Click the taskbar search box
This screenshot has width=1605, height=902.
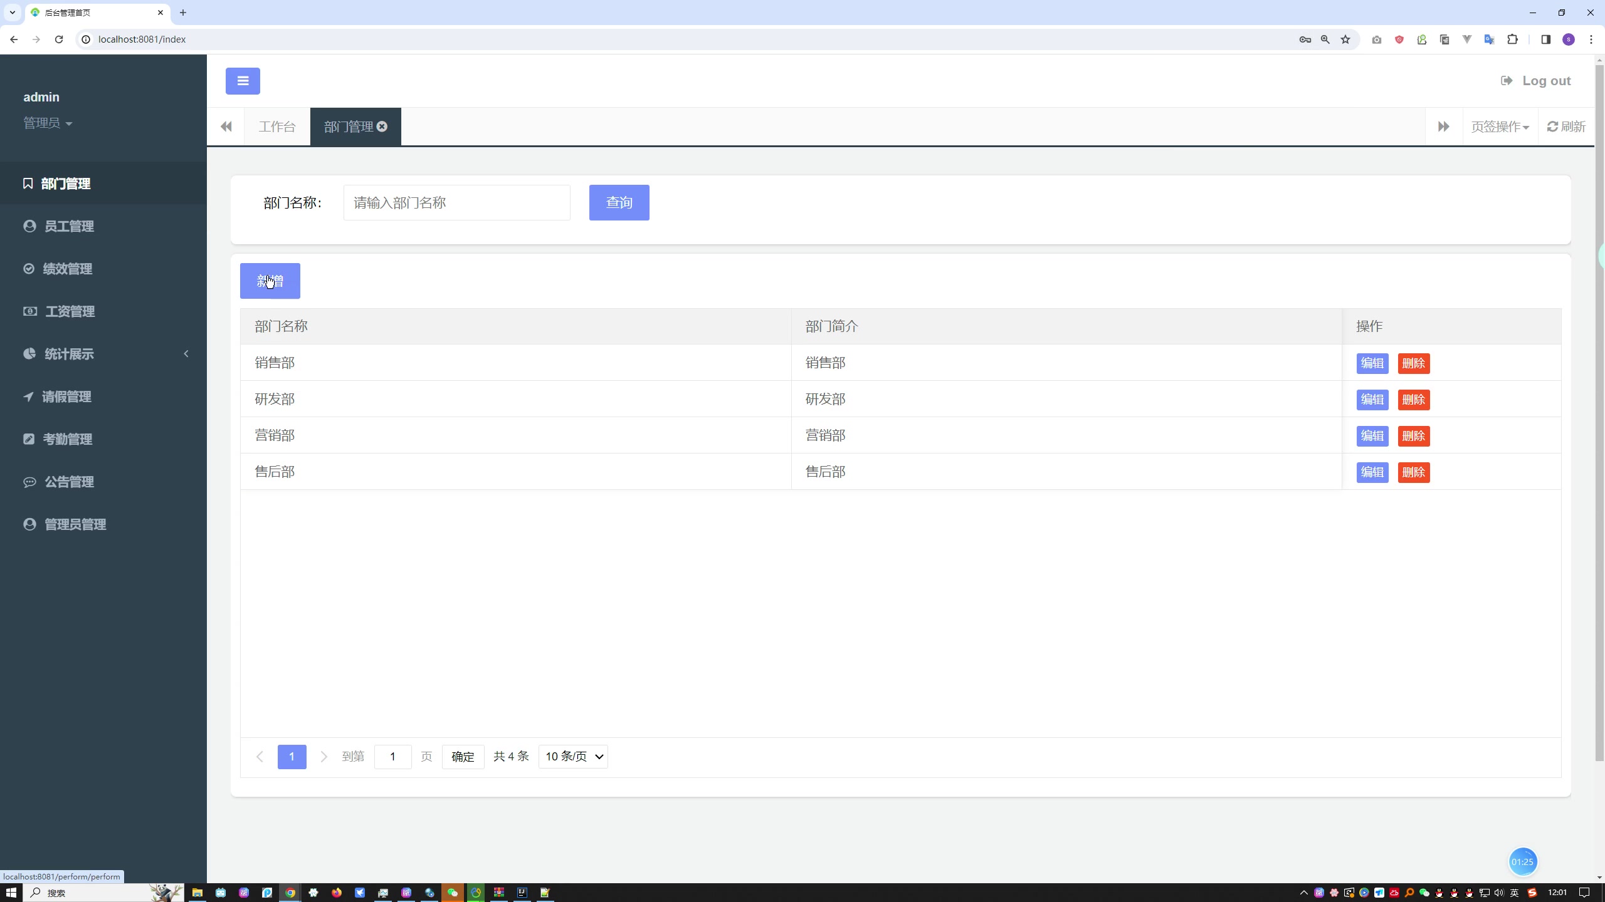tap(103, 893)
